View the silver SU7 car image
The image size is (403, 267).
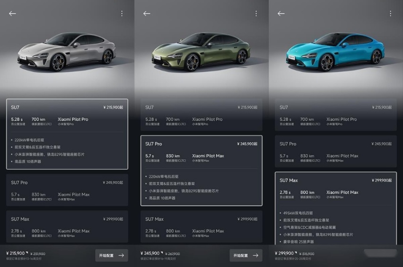67,52
